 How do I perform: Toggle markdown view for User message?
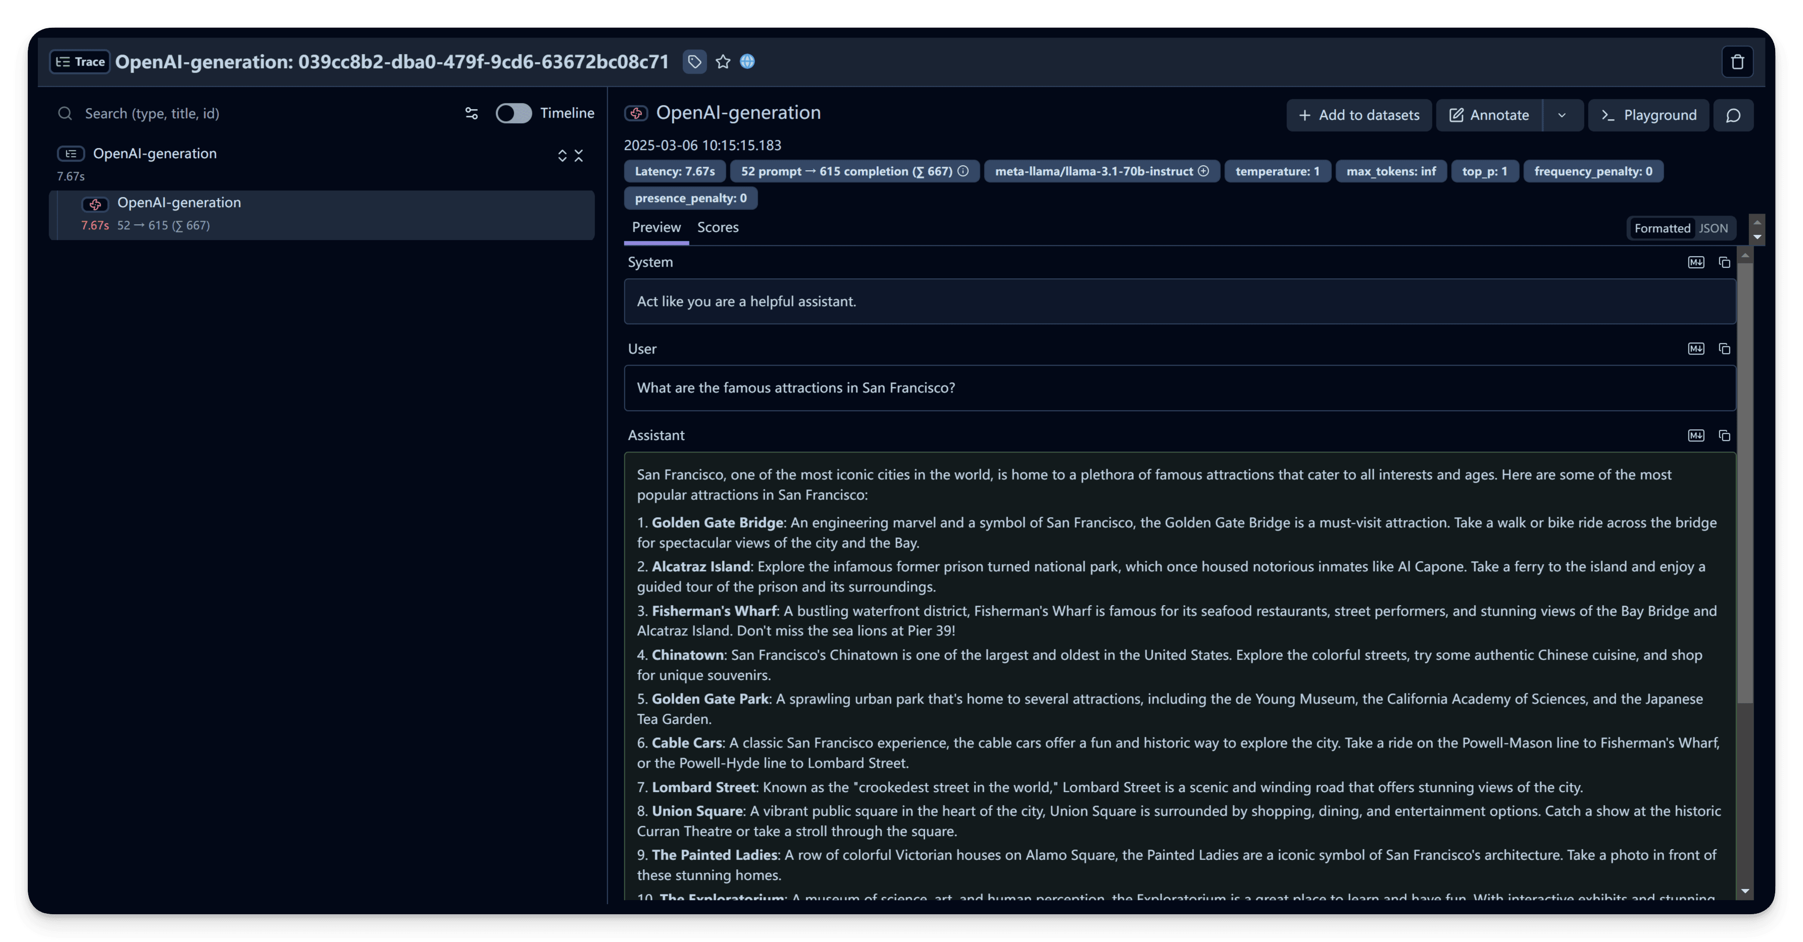point(1696,349)
